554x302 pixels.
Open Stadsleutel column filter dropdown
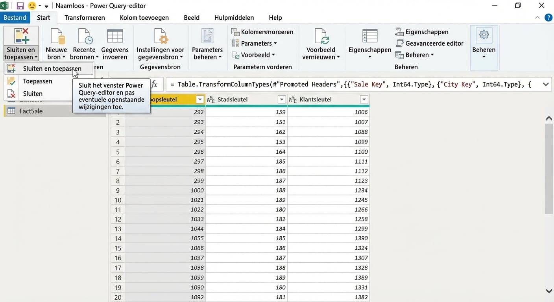pos(281,99)
